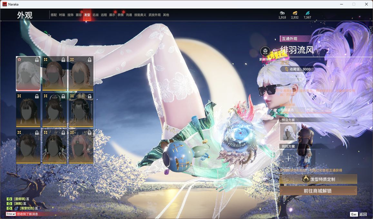Viewport: 373px width, 219px height.
Task: Click 前往商城解锁 button
Action: point(318,191)
